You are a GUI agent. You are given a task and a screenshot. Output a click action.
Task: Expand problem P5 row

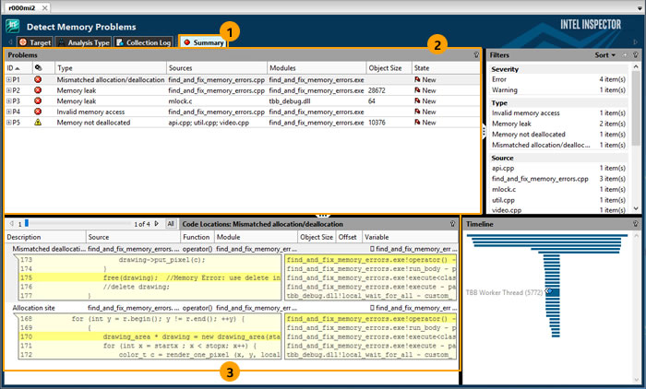coord(9,123)
